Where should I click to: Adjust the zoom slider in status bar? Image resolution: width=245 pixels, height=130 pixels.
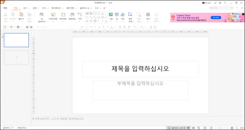pos(220,128)
